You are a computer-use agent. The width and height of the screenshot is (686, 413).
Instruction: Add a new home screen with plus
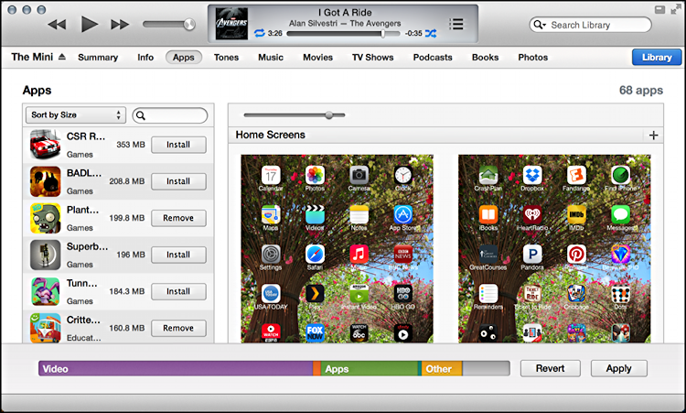tap(654, 136)
